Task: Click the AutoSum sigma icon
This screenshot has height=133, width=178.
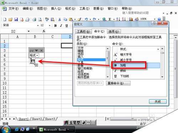Action: 110,19
